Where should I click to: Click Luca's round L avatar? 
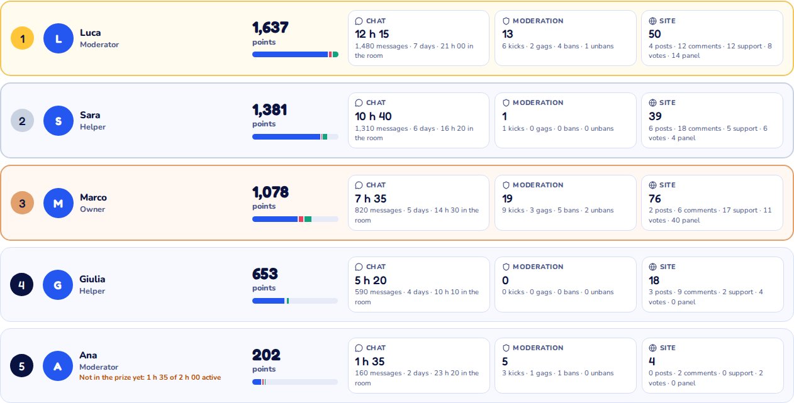(59, 38)
